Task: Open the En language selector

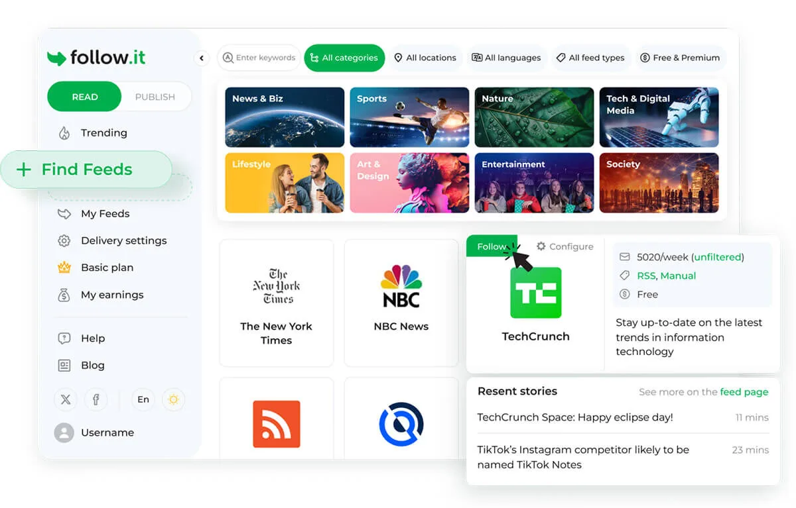Action: click(x=143, y=399)
